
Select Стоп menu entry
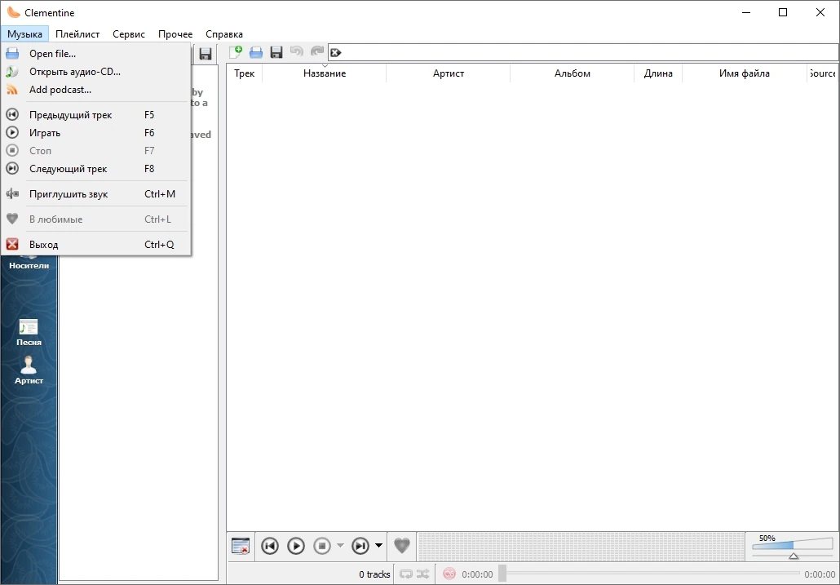[96, 151]
